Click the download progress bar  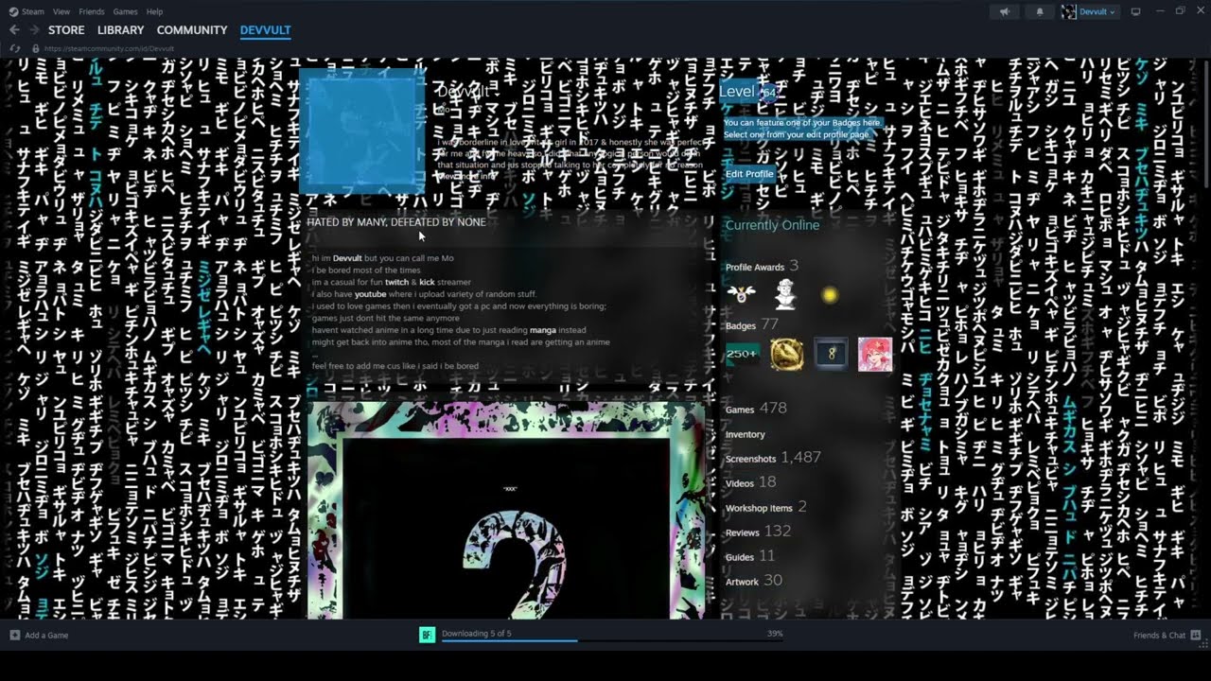612,640
